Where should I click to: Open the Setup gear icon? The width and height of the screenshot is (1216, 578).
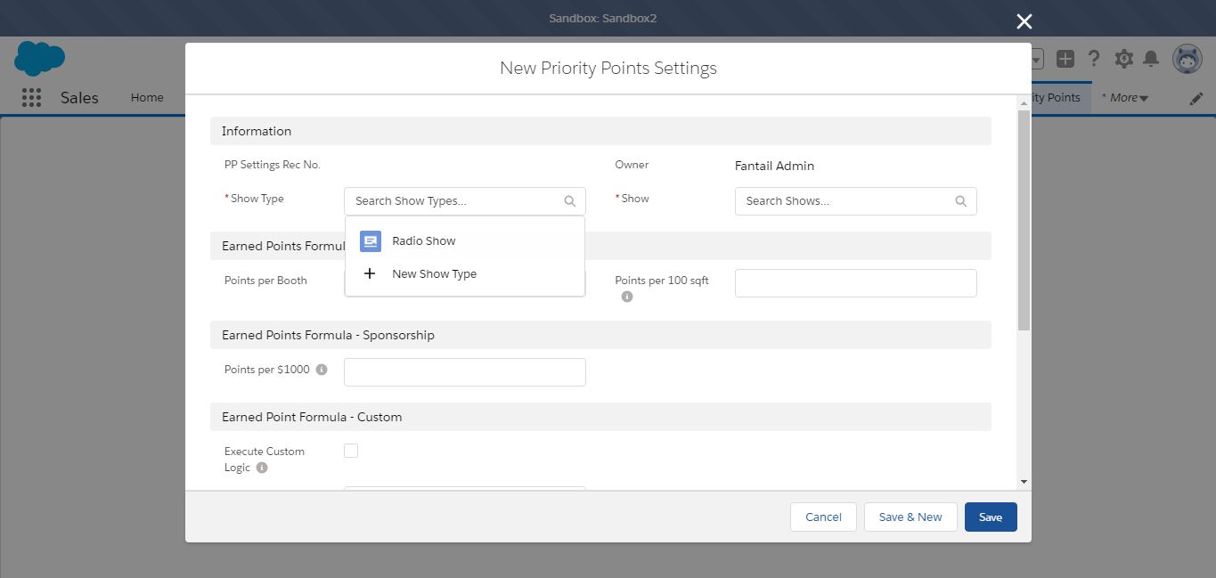1123,59
